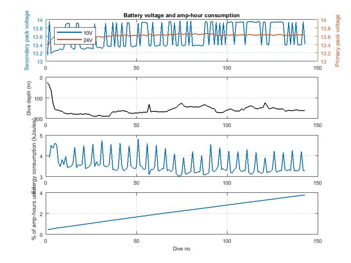Click y-axis tick "100" beside the dive depth plot
The height and width of the screenshot is (263, 351).
tap(39, 98)
